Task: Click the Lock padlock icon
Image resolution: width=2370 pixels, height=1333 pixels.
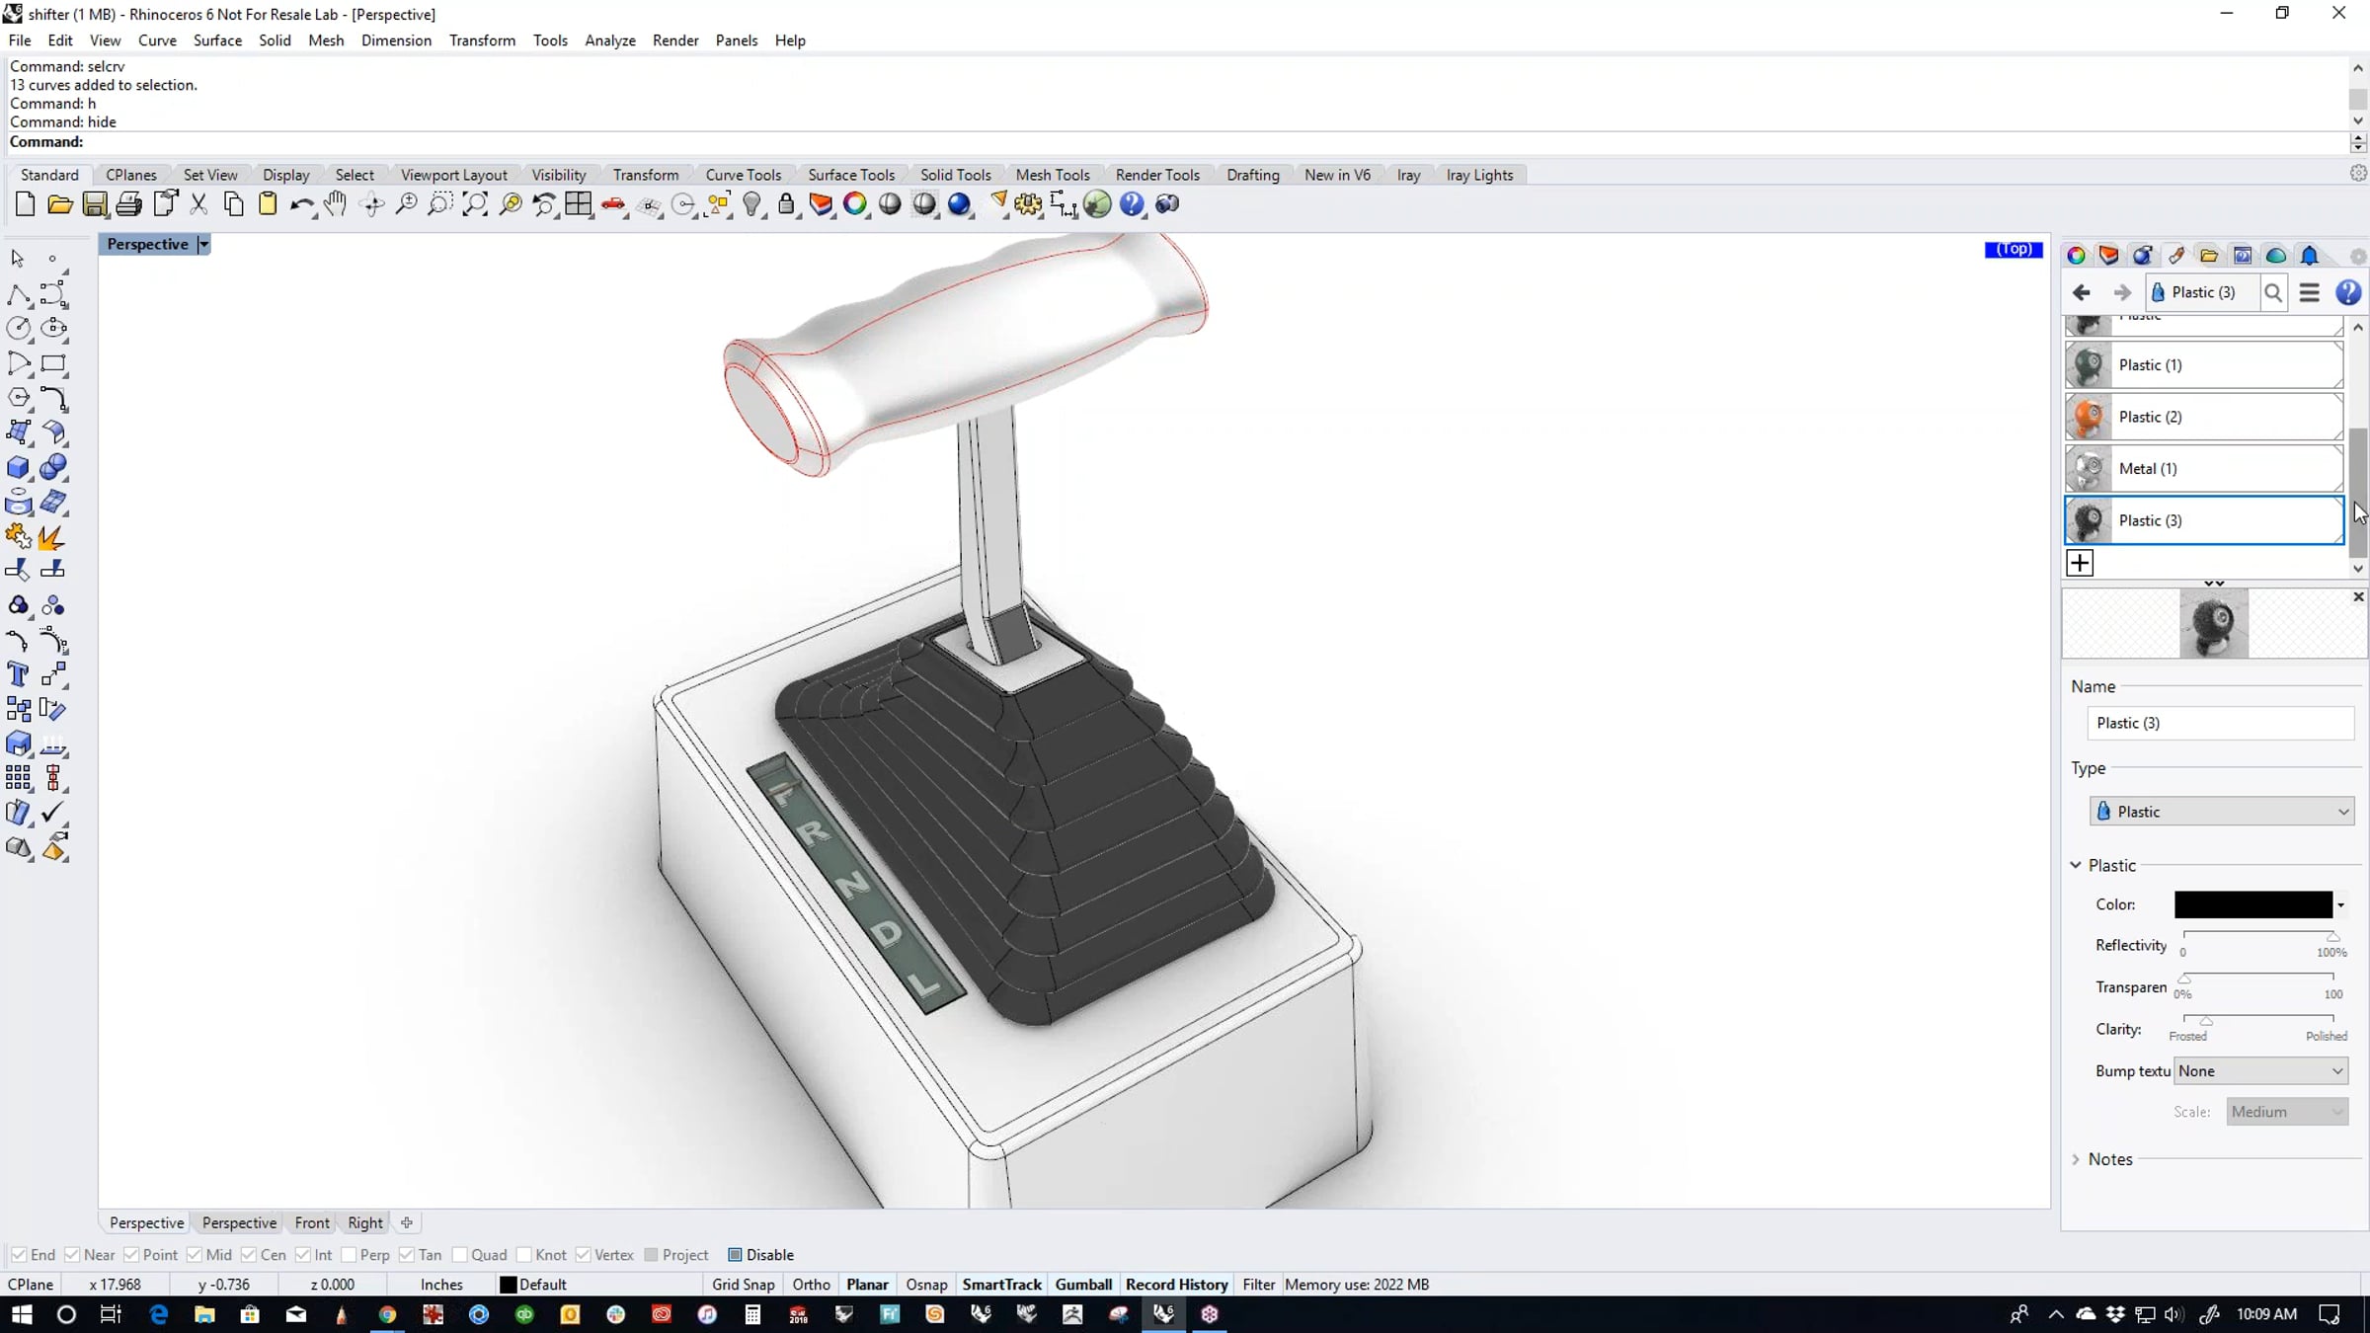Action: coord(786,204)
